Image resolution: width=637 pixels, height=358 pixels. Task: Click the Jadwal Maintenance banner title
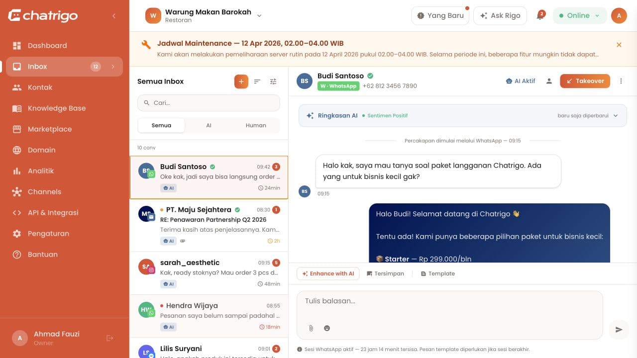tap(250, 43)
